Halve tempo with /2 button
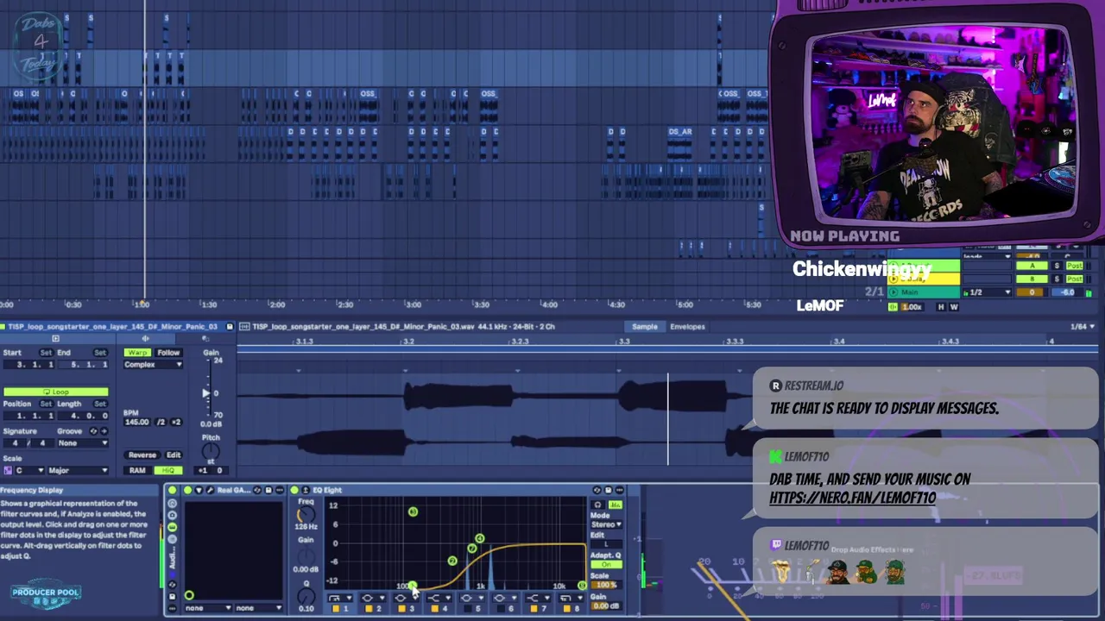Image resolution: width=1105 pixels, height=621 pixels. coord(161,422)
